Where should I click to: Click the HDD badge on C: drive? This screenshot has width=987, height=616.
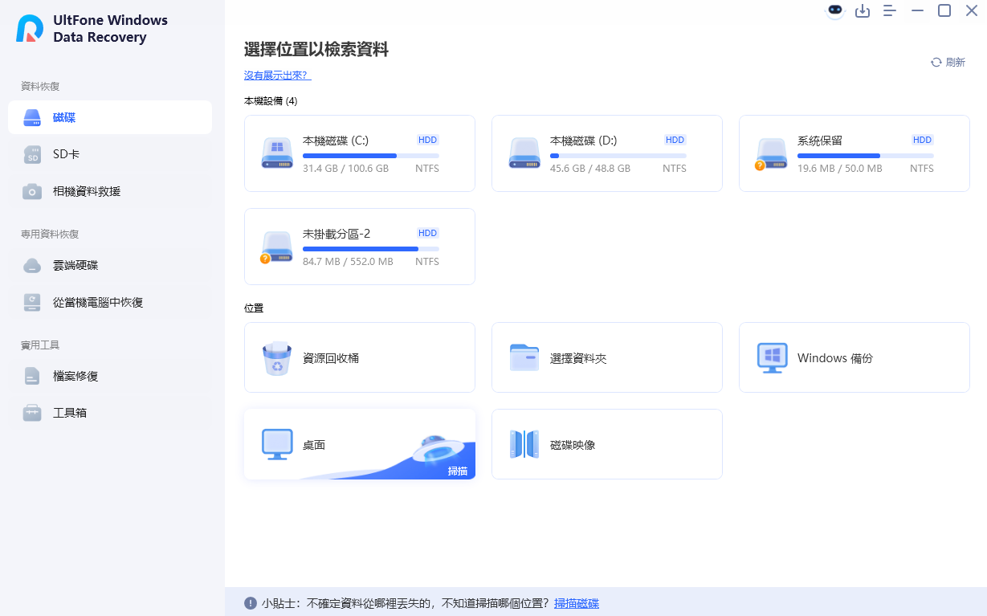[x=428, y=140]
